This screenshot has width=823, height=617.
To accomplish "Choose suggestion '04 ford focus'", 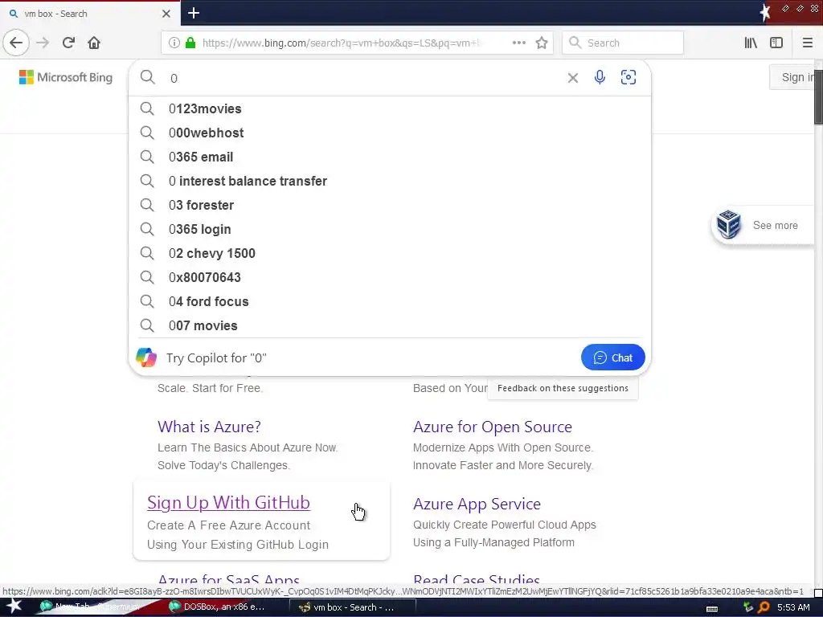I will 390,302.
